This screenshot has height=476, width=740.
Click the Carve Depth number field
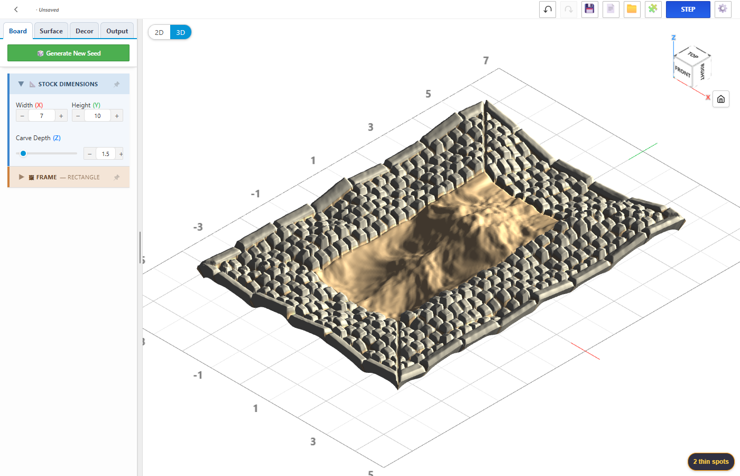pyautogui.click(x=106, y=154)
